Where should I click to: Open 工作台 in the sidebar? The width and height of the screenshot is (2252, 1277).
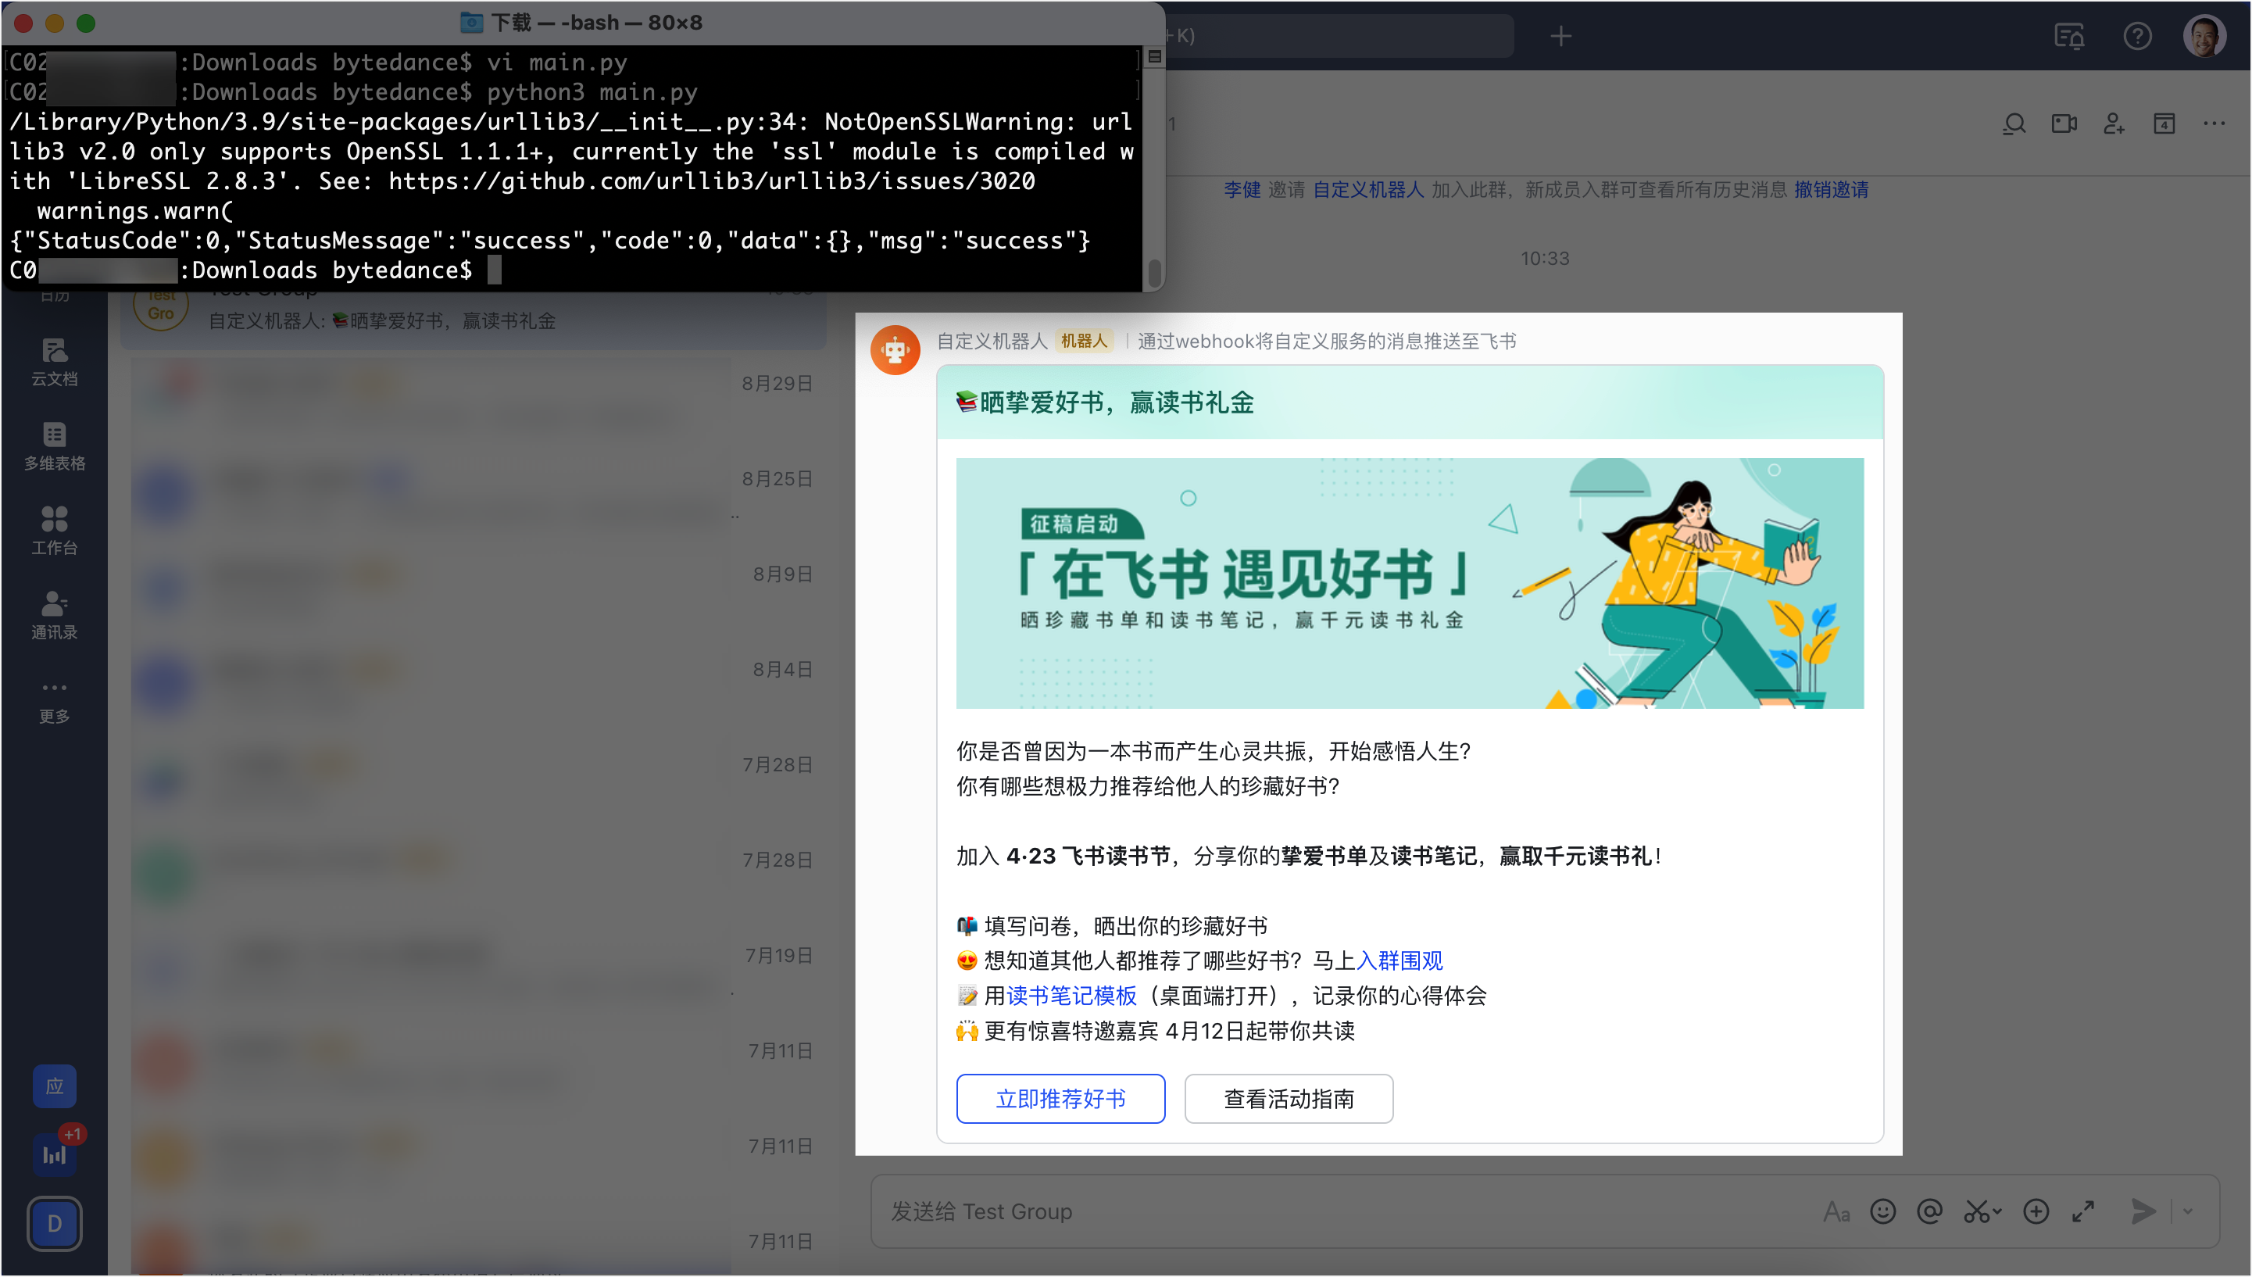pyautogui.click(x=55, y=530)
